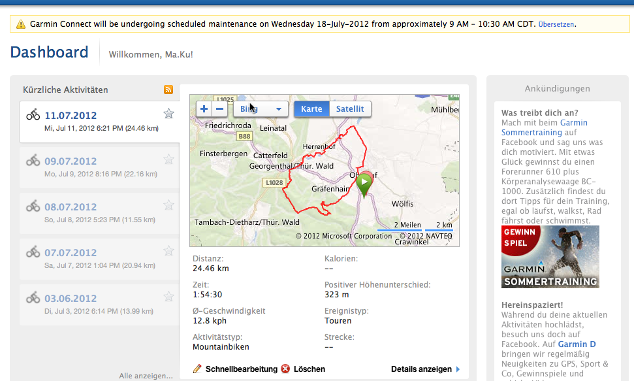Click the Garmin Sommertraining banner image
The width and height of the screenshot is (634, 381).
(550, 257)
